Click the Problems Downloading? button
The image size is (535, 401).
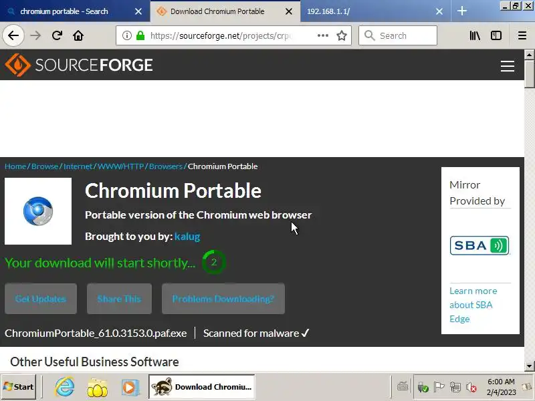(223, 299)
